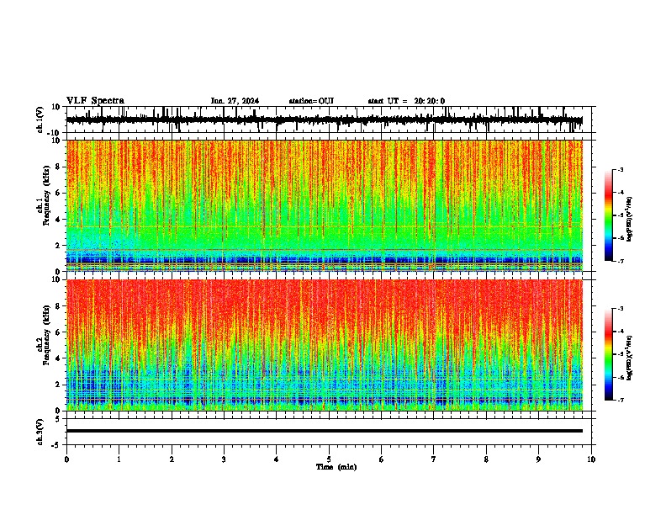The width and height of the screenshot is (666, 515).
Task: Click the "6" kHz tick on ch.2 spectrogram axis
Action: [x=58, y=332]
